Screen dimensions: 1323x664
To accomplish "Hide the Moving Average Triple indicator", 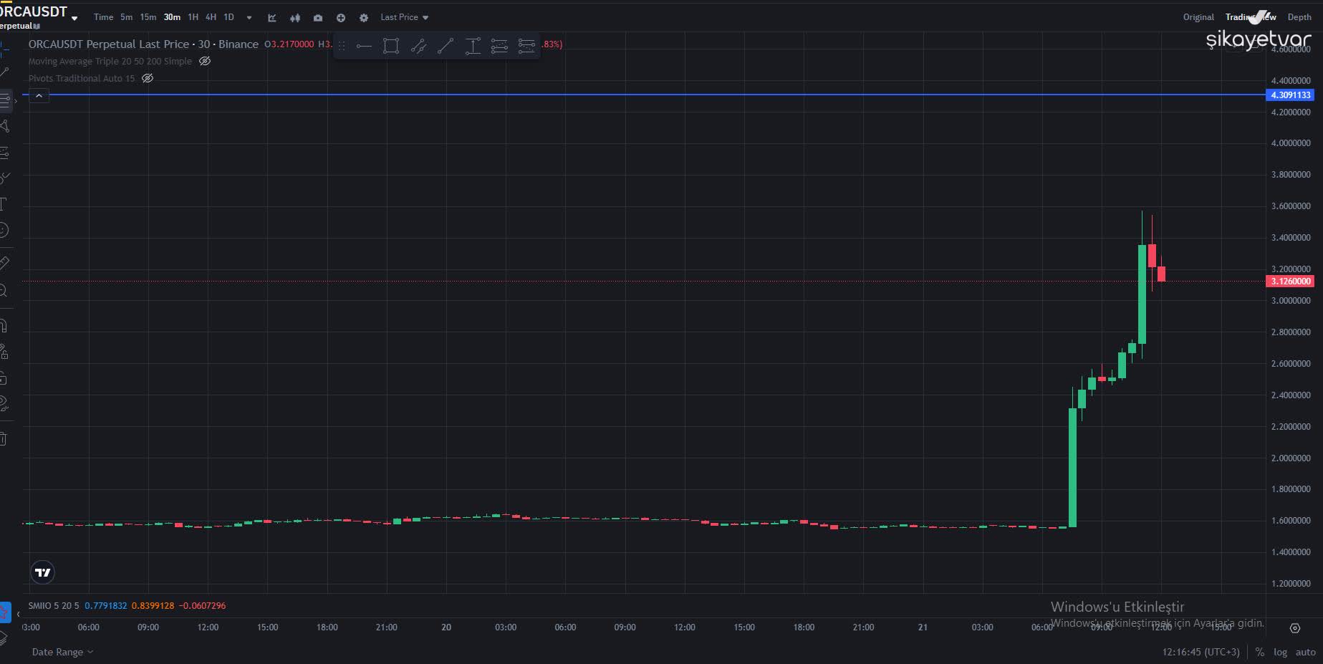I will click(204, 61).
